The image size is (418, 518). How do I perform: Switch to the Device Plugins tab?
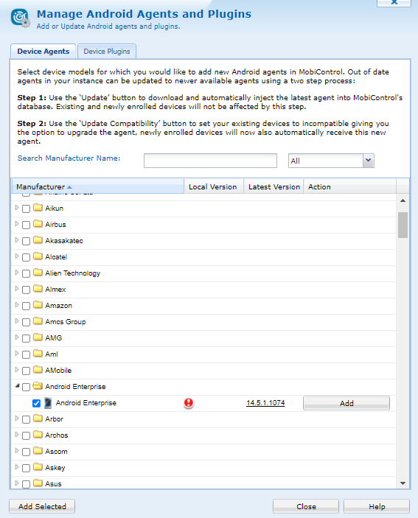pyautogui.click(x=107, y=51)
